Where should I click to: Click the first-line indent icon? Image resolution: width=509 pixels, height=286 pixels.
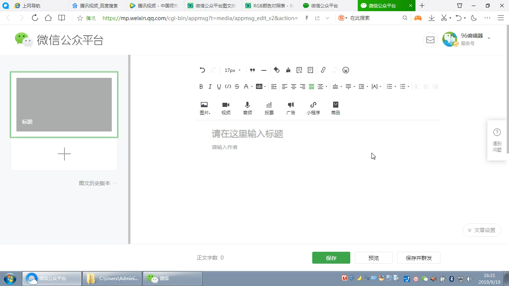[x=274, y=86]
